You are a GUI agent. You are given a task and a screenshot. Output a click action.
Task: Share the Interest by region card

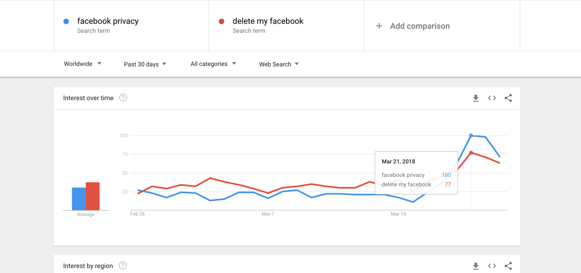[508, 266]
